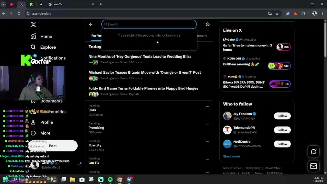This screenshot has height=184, width=327.
Task: Close the New Tab browser tab
Action: click(x=93, y=4)
